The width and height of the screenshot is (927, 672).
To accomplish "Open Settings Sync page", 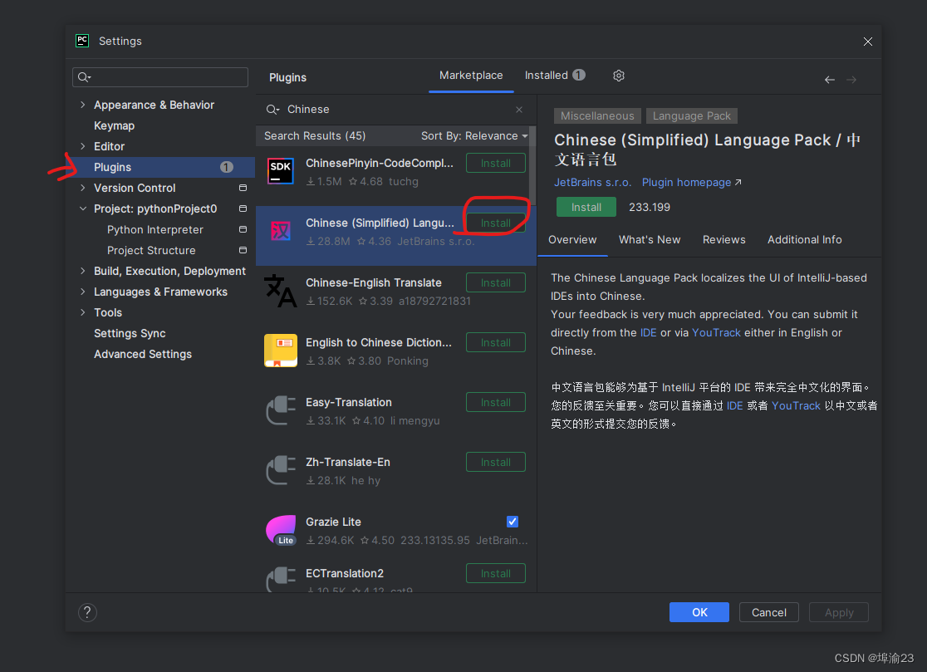I will click(x=130, y=333).
